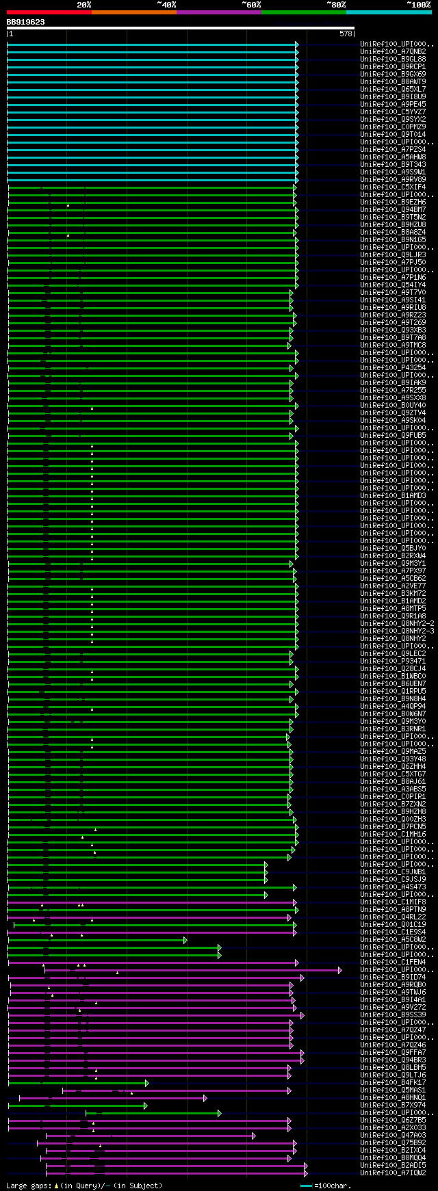Select label UniRef100_A9PE45
438x1191 pixels.
point(393,104)
